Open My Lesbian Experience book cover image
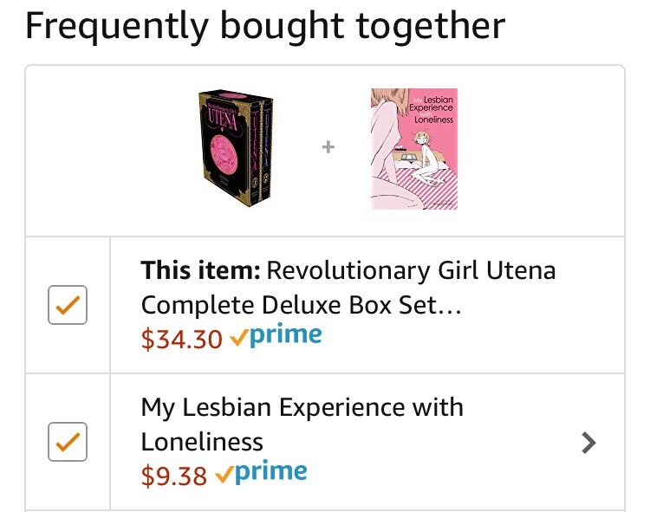650x512 pixels. (413, 148)
